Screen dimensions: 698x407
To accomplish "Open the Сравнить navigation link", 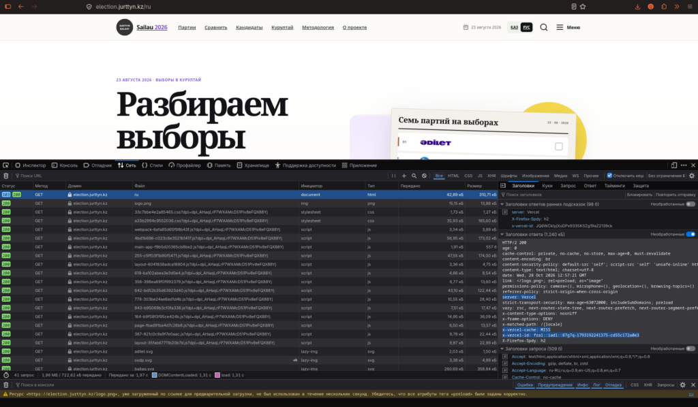I will (x=216, y=27).
